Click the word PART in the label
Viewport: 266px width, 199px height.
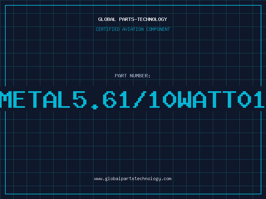pos(121,76)
